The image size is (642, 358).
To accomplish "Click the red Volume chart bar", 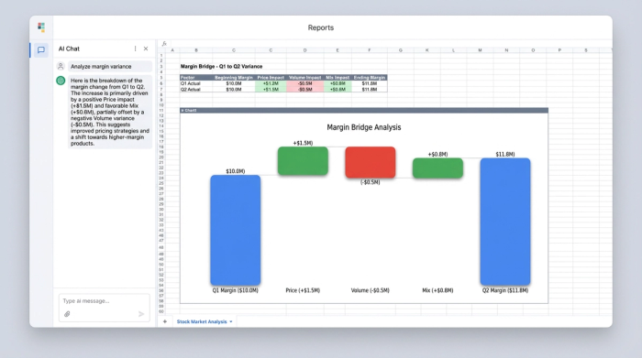I will click(x=371, y=162).
